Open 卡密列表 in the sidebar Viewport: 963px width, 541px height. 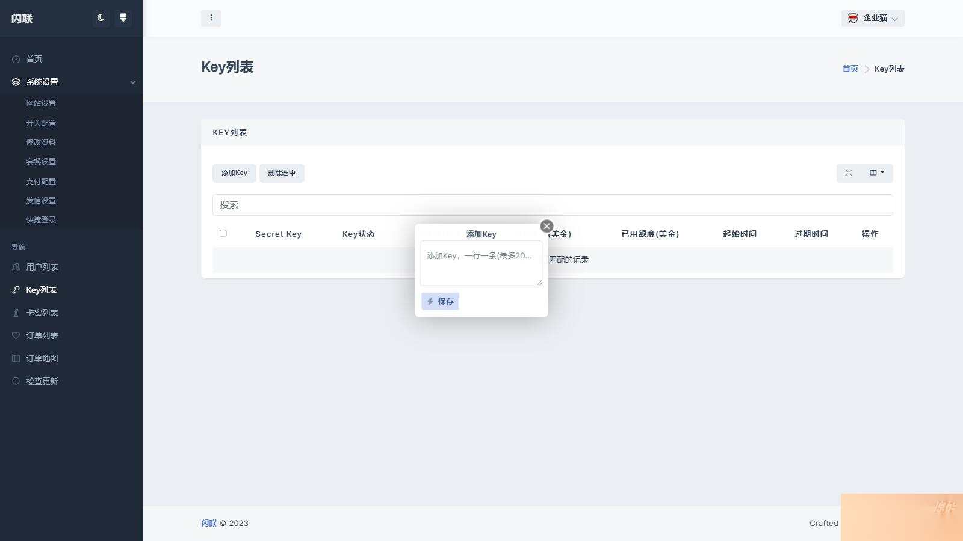click(42, 313)
